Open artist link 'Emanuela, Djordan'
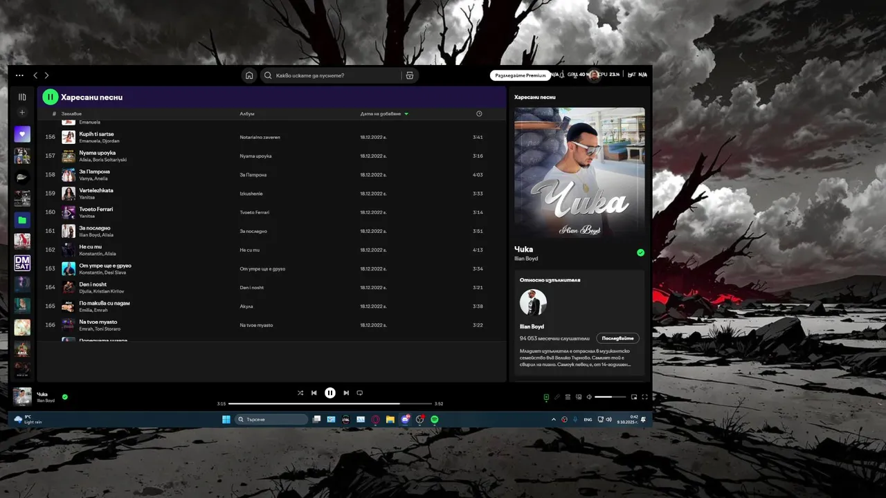Screen dimensions: 886x498 (x=100, y=141)
